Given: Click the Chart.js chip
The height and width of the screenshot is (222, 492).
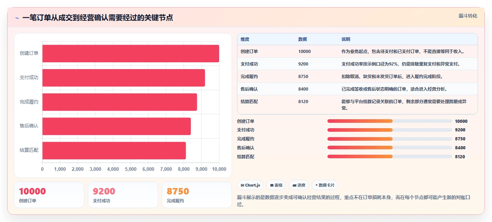Looking at the screenshot, I should (250, 185).
